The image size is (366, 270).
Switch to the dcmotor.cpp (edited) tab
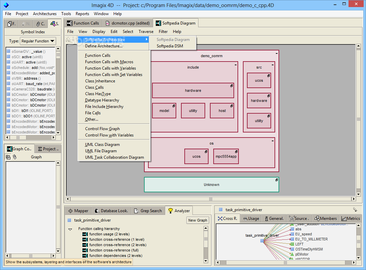(x=128, y=23)
